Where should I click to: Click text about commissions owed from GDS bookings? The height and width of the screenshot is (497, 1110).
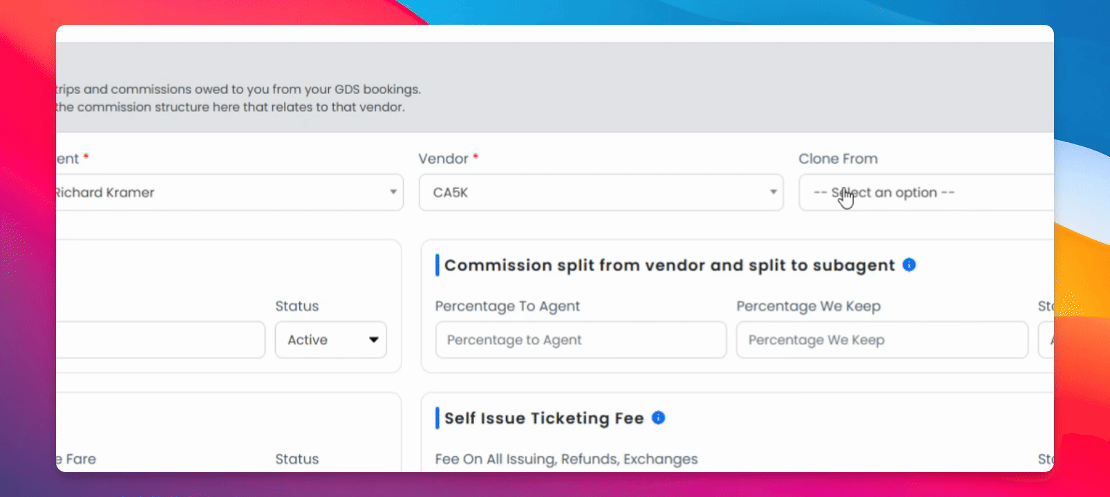[x=238, y=89]
